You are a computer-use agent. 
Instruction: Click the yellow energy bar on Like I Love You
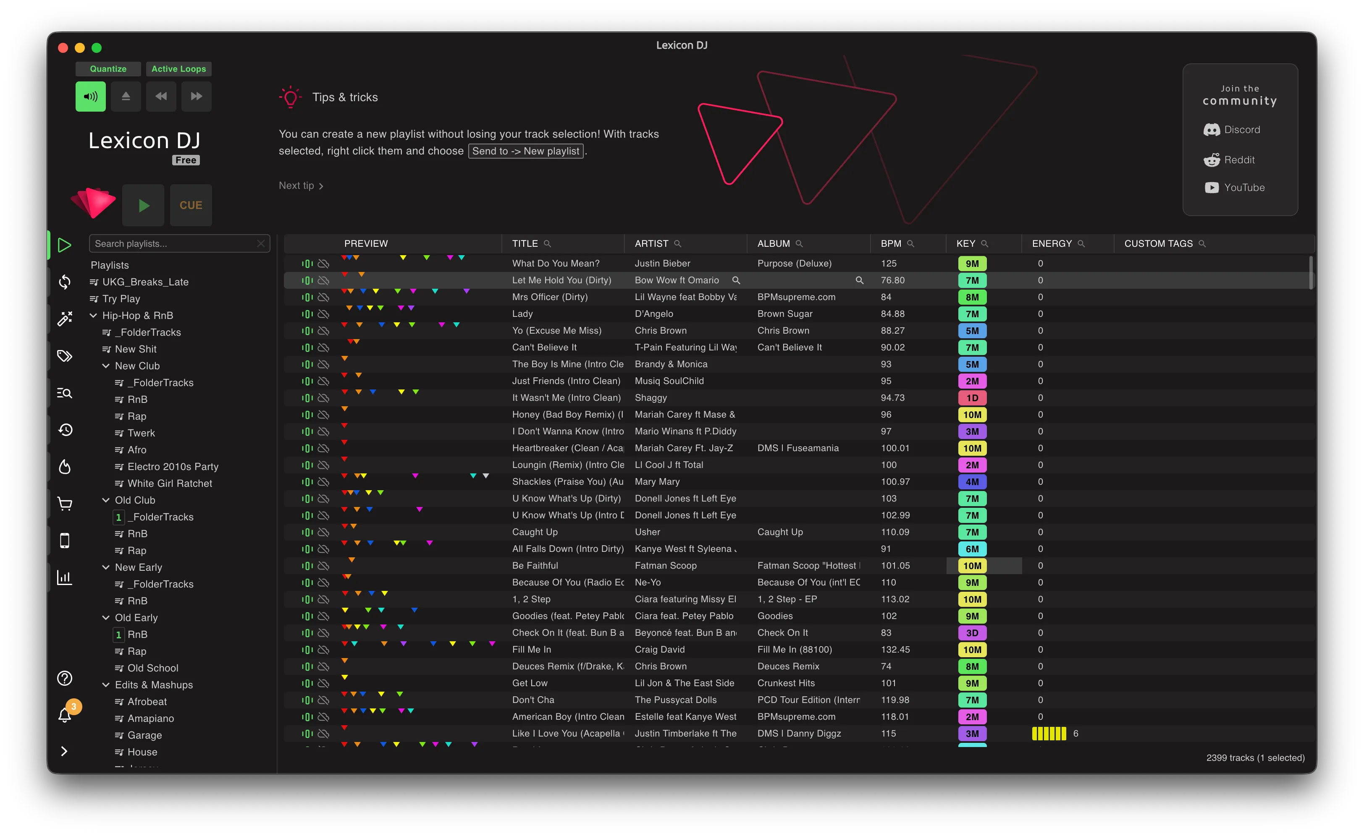pyautogui.click(x=1049, y=734)
